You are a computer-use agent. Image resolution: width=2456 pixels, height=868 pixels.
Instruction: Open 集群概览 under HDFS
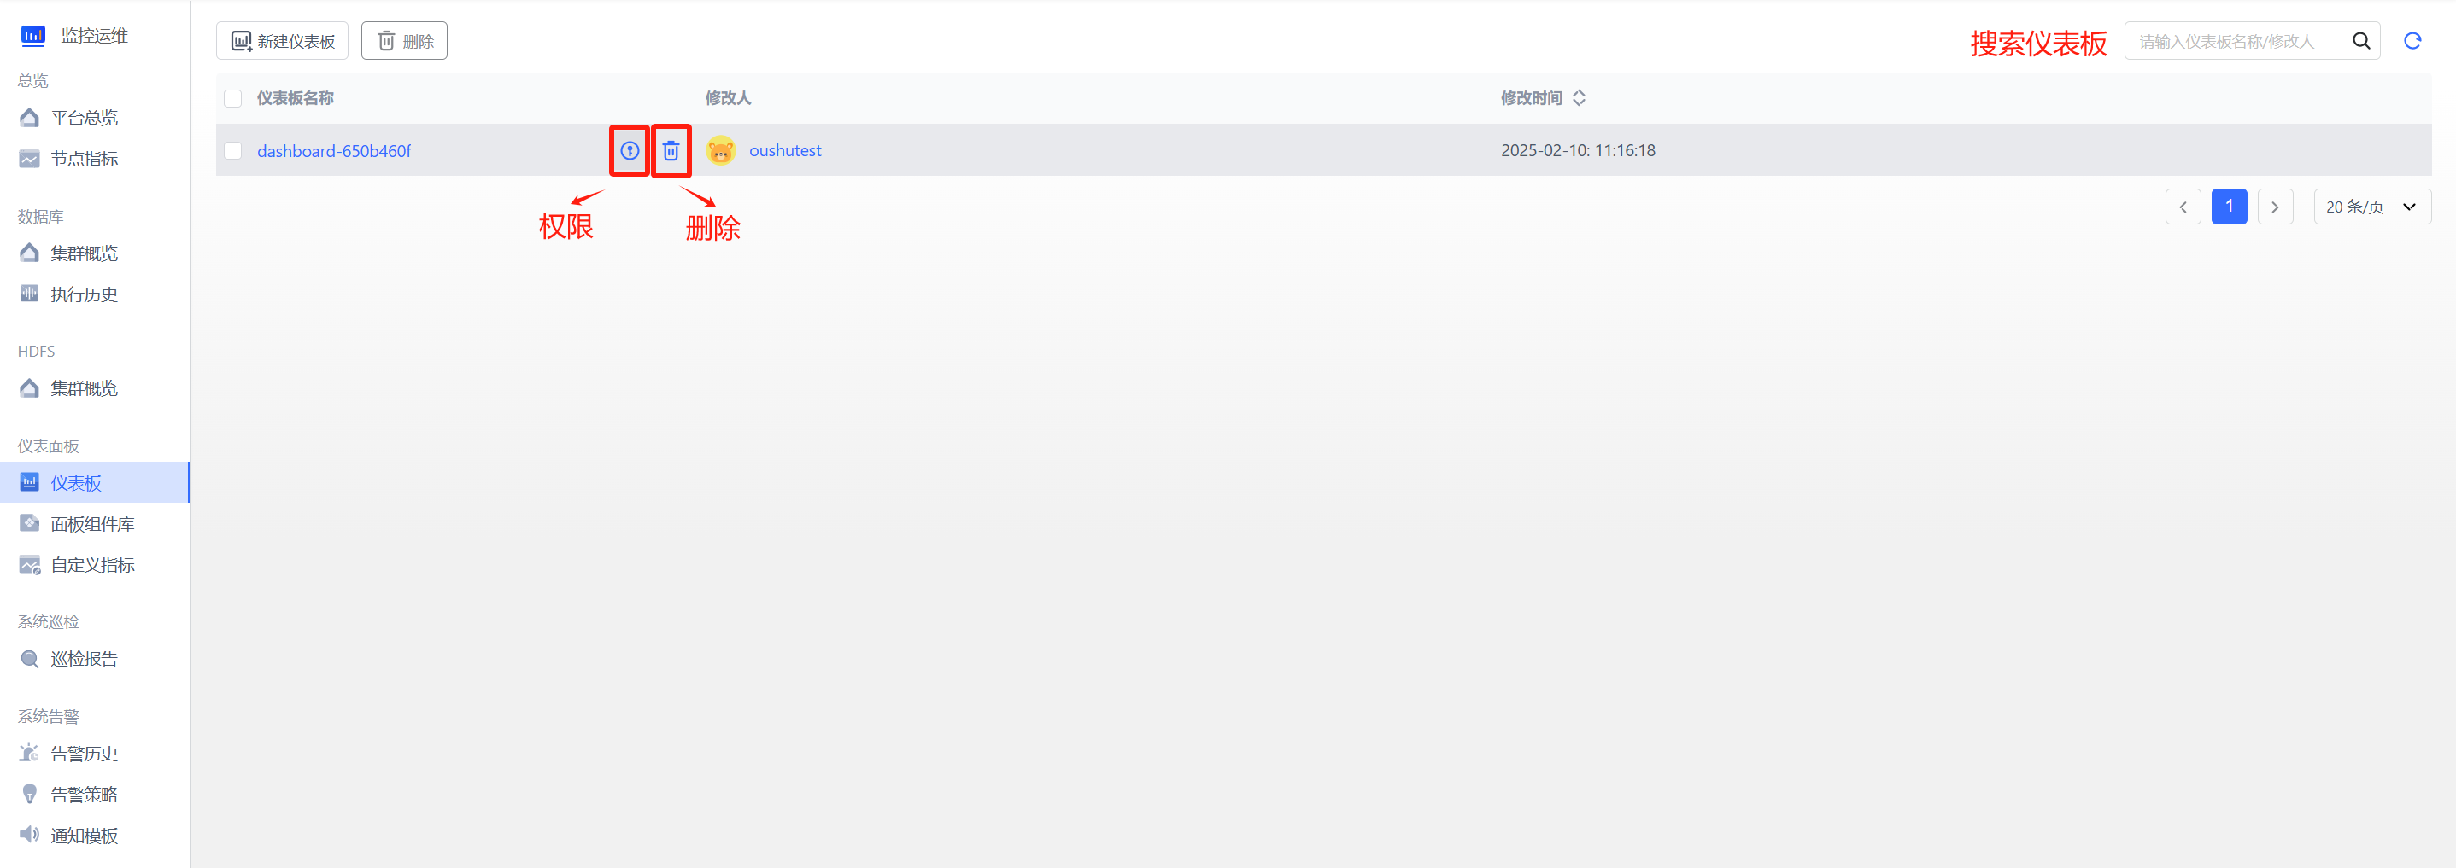pyautogui.click(x=84, y=388)
